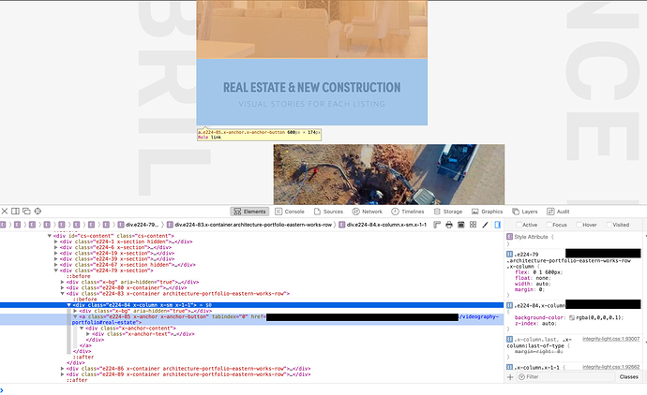This screenshot has width=647, height=395.
Task: Click the Storage tab icon
Action: pos(437,212)
